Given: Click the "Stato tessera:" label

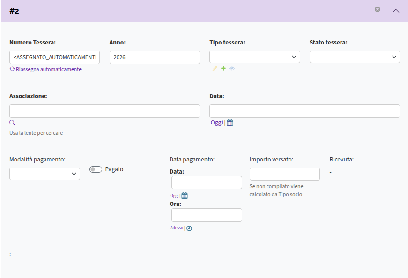Looking at the screenshot, I should 328,43.
